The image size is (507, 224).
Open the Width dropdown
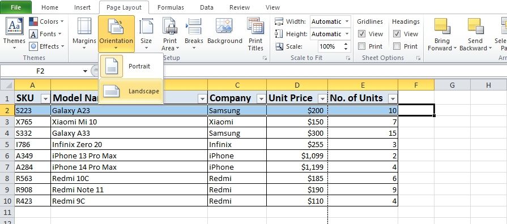tap(347, 21)
